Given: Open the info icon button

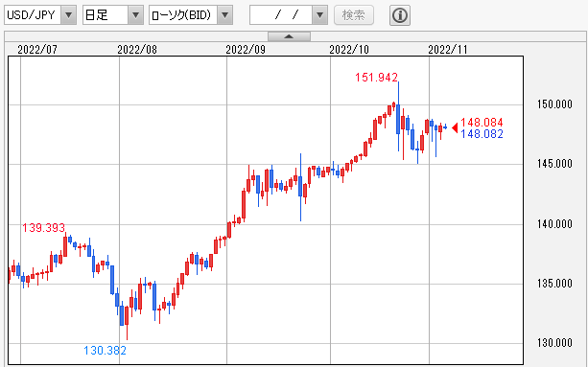Looking at the screenshot, I should [400, 15].
